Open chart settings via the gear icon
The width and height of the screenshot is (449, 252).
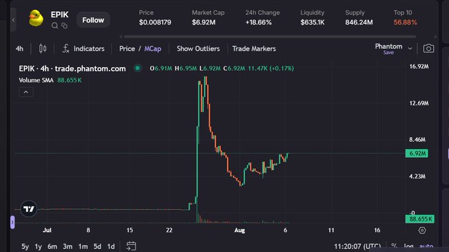422,230
